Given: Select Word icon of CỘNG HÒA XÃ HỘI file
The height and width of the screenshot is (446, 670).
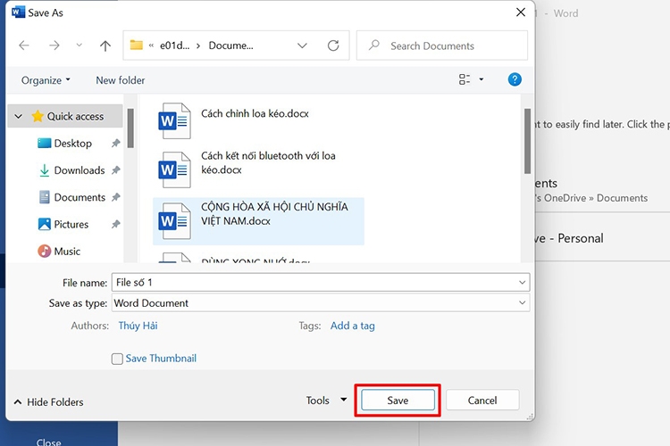Looking at the screenshot, I should tap(174, 221).
